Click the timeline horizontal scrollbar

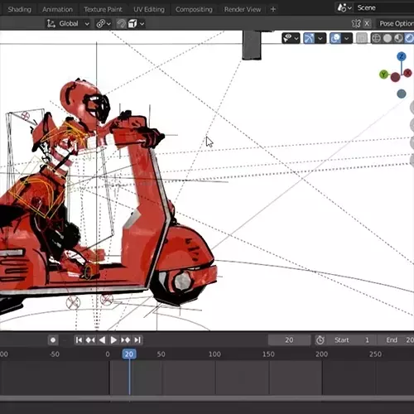point(207,398)
